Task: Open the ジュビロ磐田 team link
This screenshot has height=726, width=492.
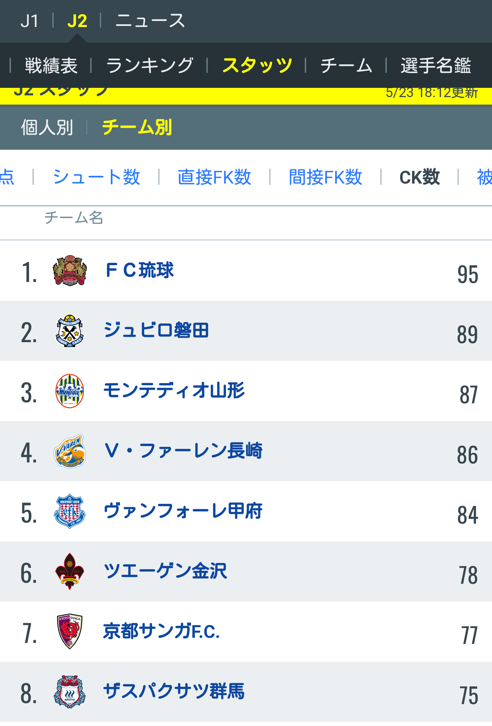Action: [x=156, y=331]
